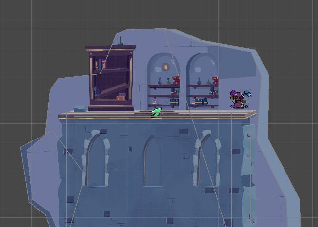Screen dimensions: 318x227
Task: Click the left arched window on the tower
Action: (97, 161)
